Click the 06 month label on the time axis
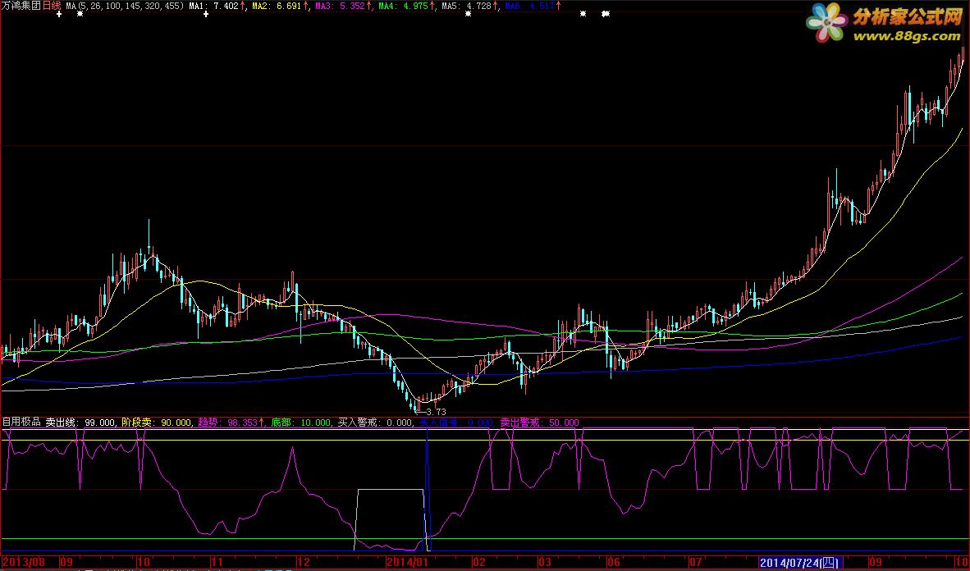The width and height of the screenshot is (970, 571). pyautogui.click(x=614, y=562)
